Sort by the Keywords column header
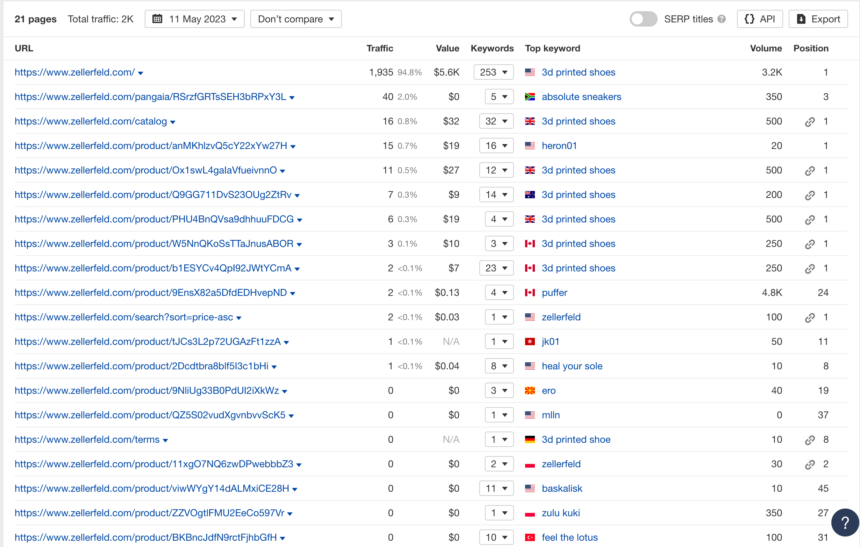This screenshot has height=547, width=860. 492,48
